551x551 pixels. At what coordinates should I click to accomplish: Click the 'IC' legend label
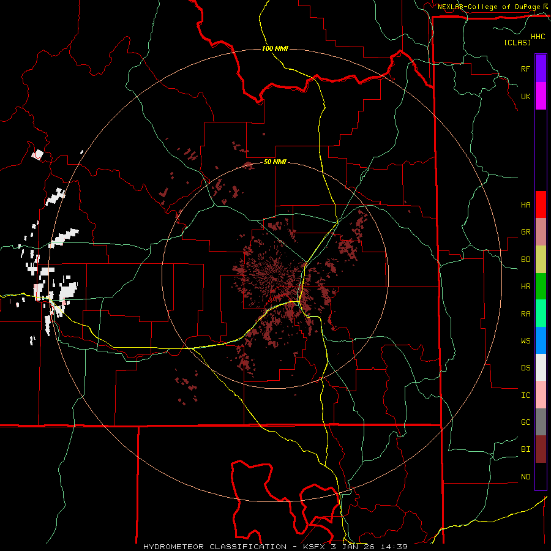pos(525,395)
